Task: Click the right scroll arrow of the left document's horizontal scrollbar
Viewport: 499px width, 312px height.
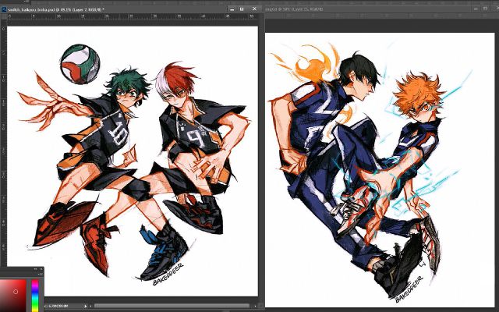Action: (x=255, y=307)
